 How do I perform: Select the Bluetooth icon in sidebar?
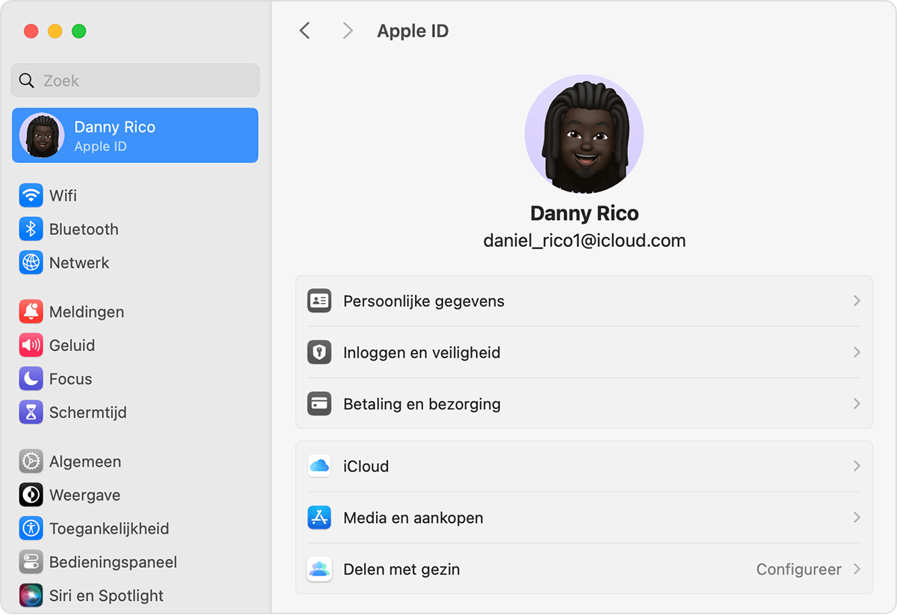click(31, 230)
